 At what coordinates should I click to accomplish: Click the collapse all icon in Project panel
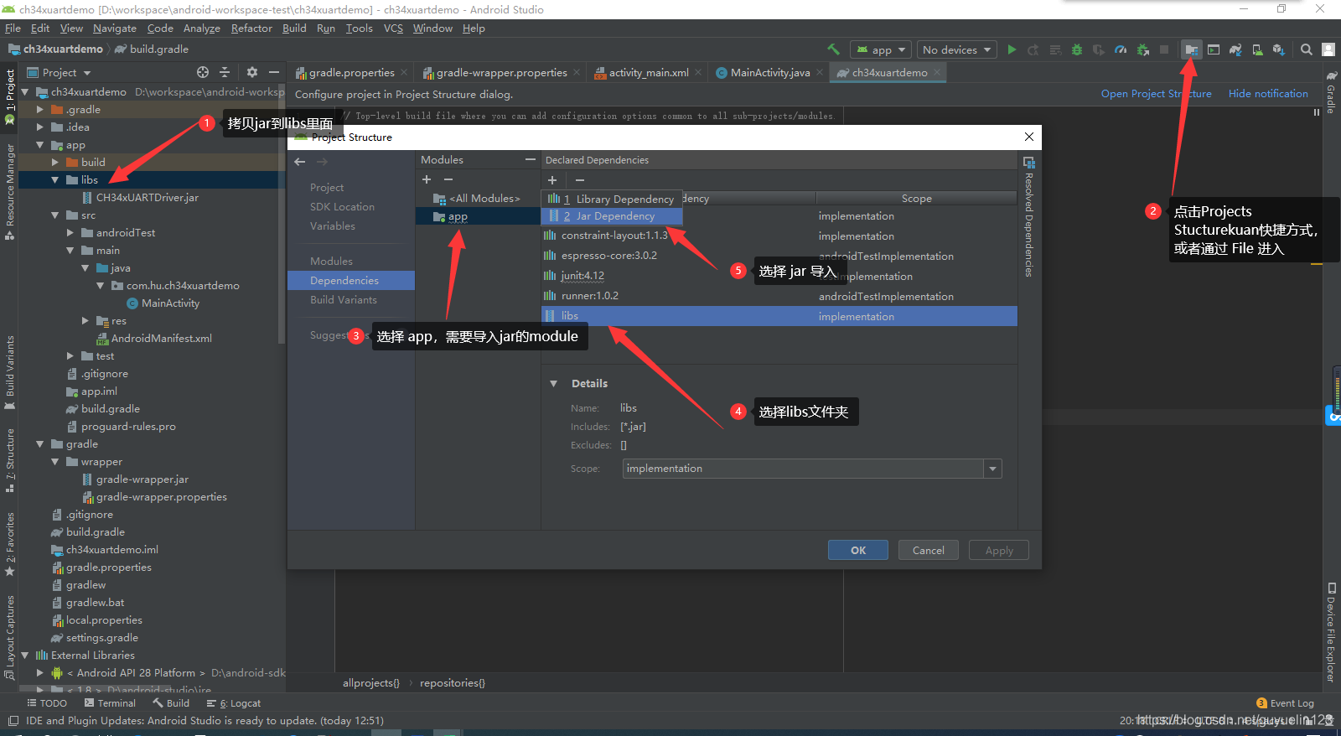225,72
